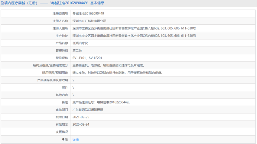Click the 结构及组成/主要组成成分 label
Viewport: 257px width, 144px height.
[50, 65]
